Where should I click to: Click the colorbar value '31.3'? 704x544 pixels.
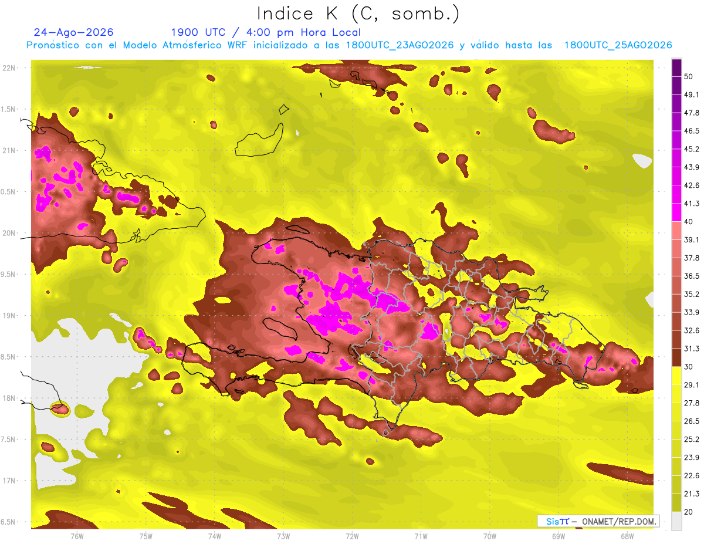tap(692, 349)
